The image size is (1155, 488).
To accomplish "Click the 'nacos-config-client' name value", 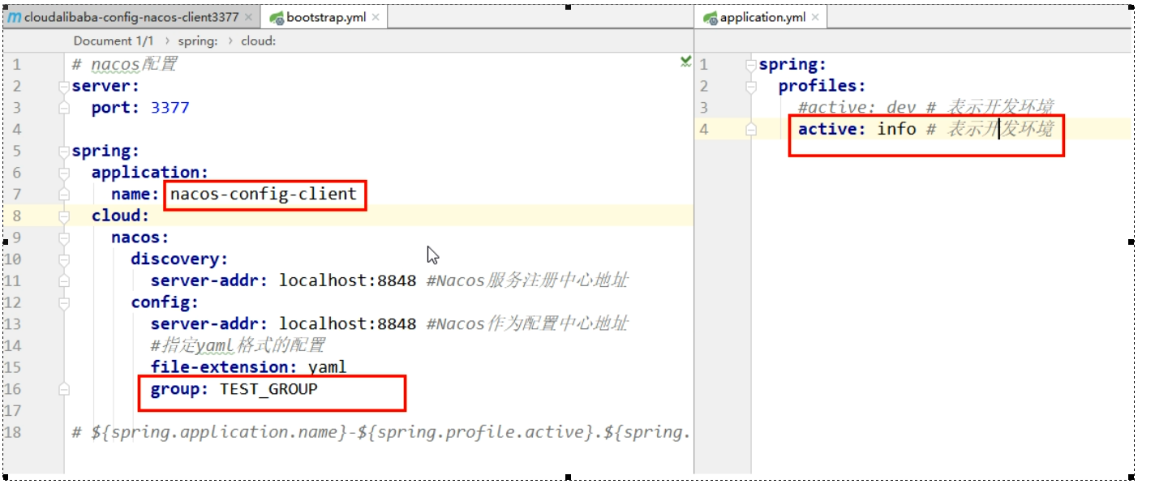I will tap(263, 194).
